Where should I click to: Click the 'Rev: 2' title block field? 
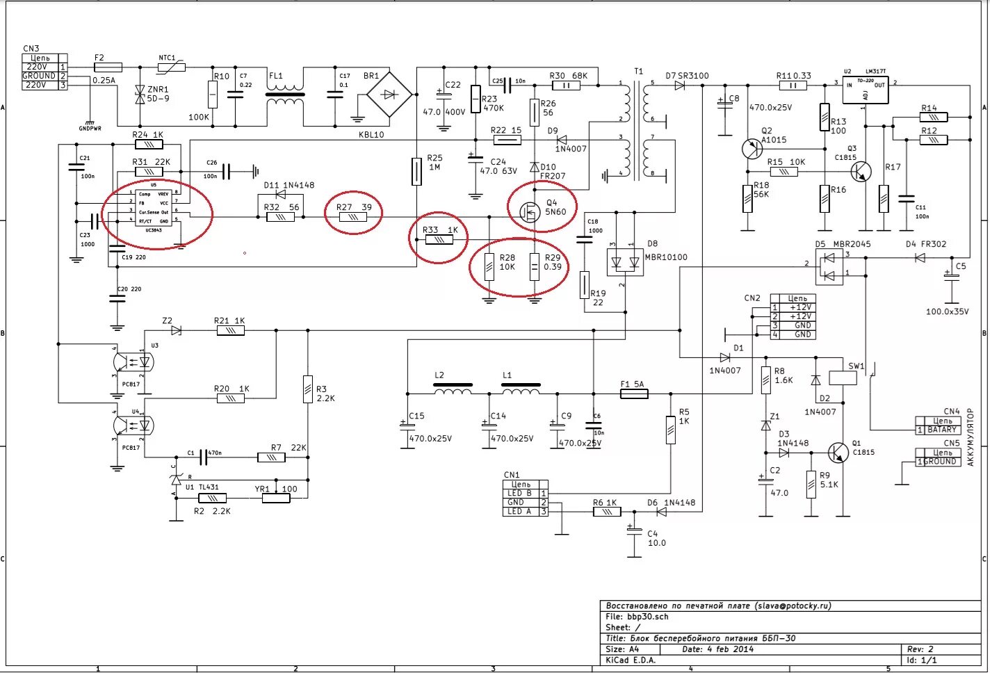[x=920, y=649]
